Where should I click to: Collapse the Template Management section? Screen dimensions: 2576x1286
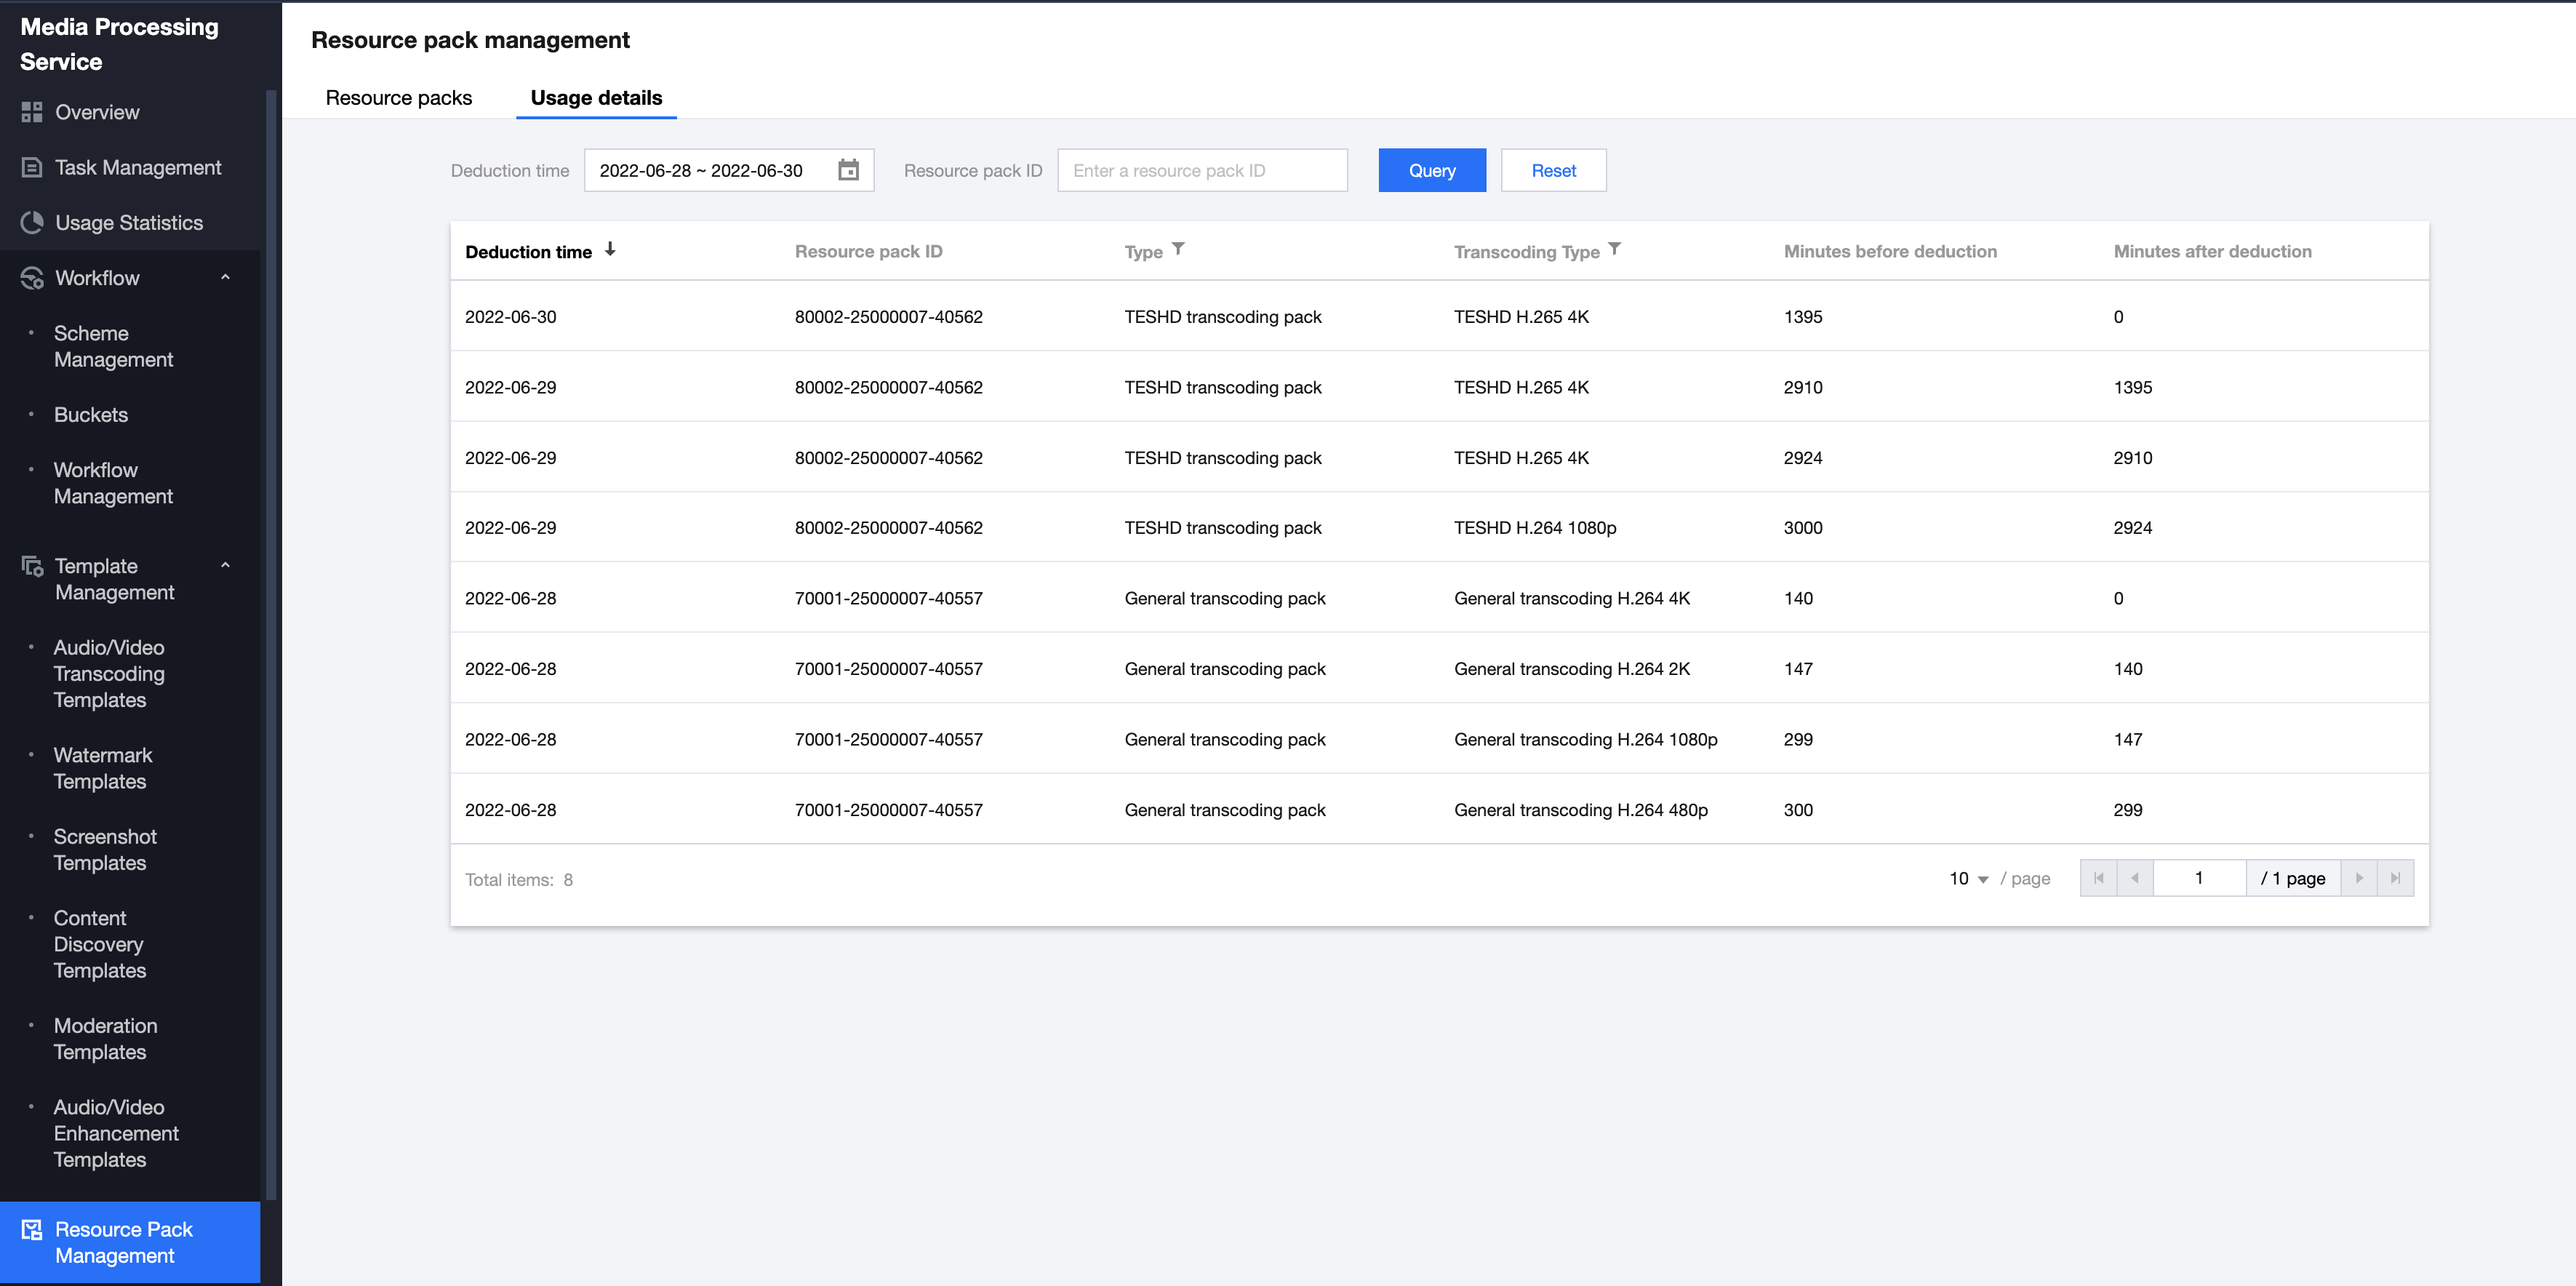[x=225, y=565]
